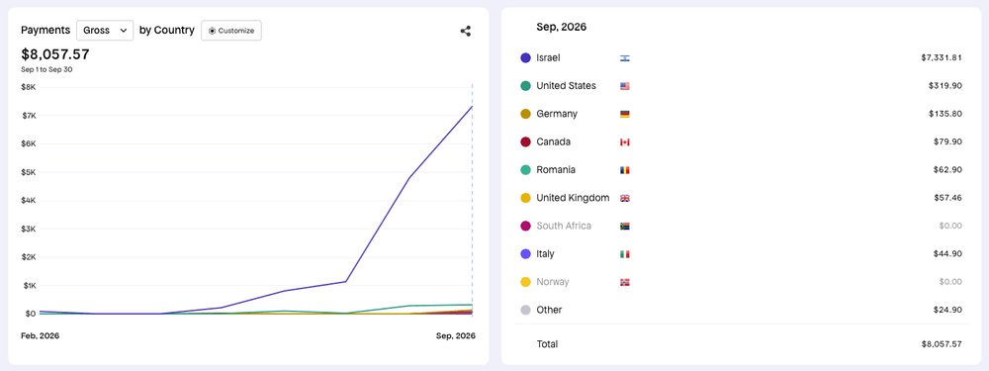Toggle the Other series grey dot
Image resolution: width=989 pixels, height=371 pixels.
(x=525, y=310)
